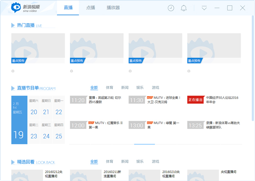Select Saturday 20 in calendar
255x181 pixels.
tap(34, 107)
